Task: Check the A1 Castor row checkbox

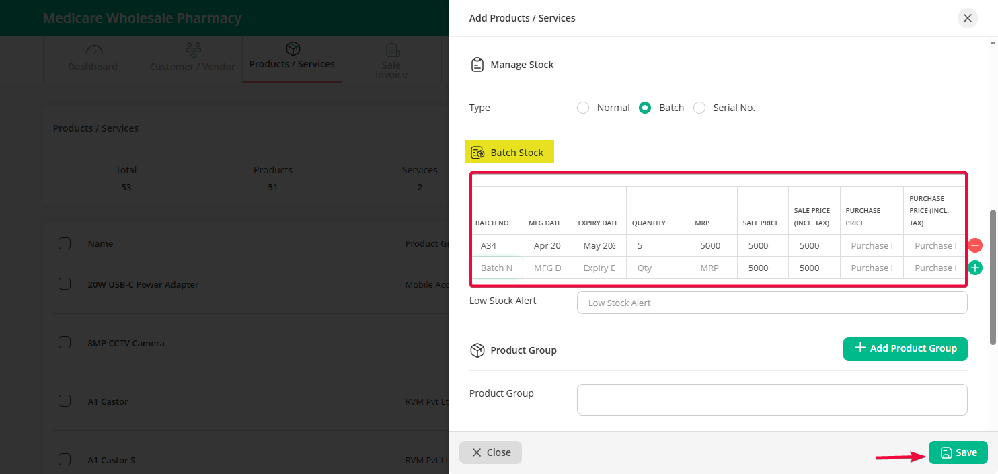Action: 65,401
